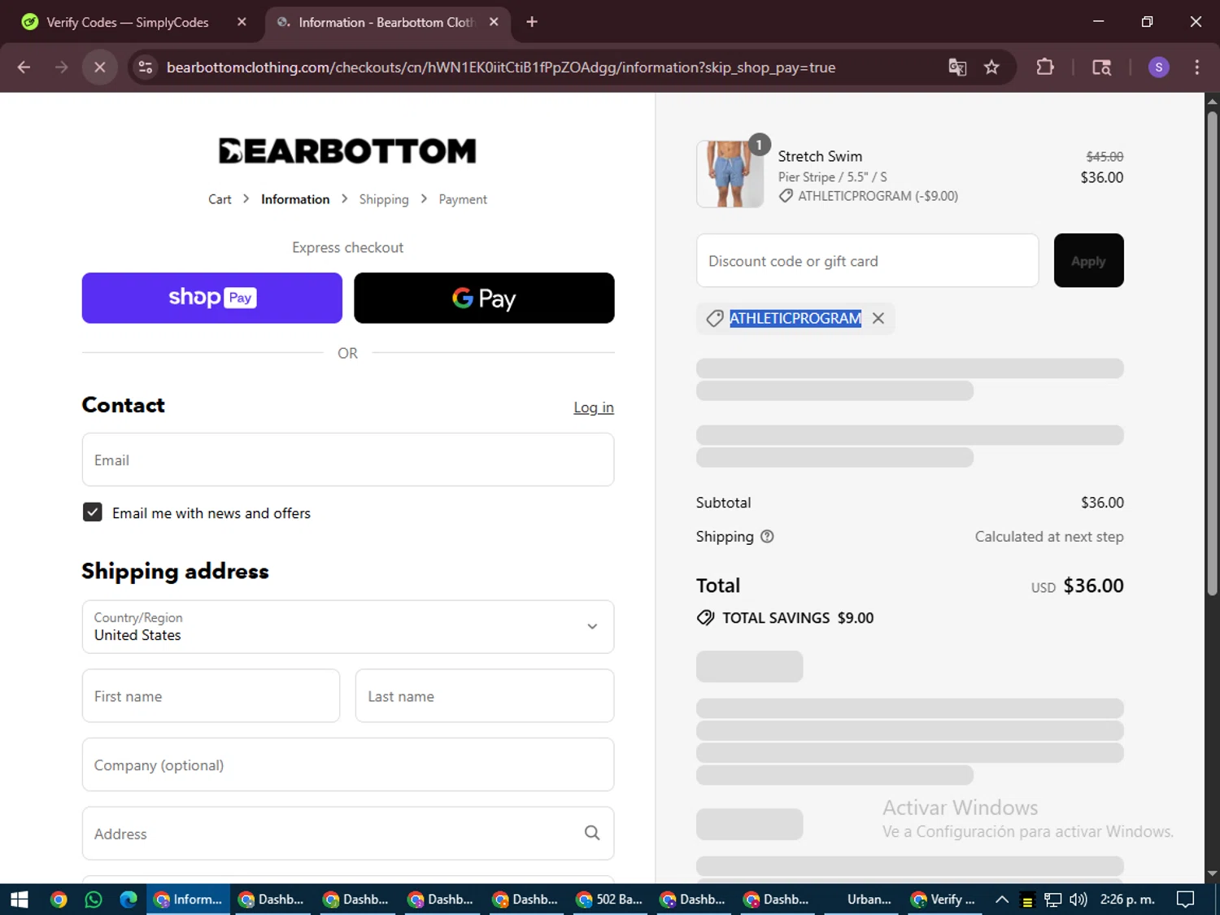
Task: Open WhatsApp from the taskbar
Action: [94, 900]
